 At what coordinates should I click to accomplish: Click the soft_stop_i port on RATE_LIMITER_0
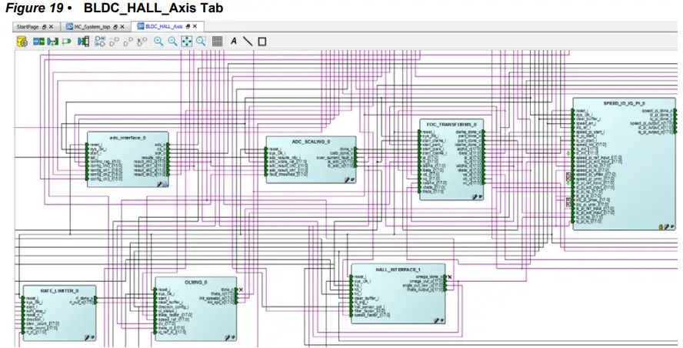click(35, 311)
